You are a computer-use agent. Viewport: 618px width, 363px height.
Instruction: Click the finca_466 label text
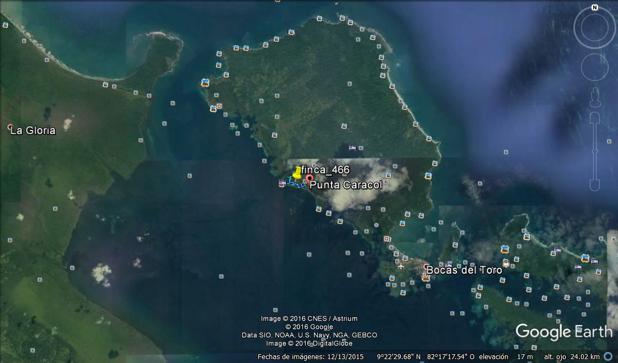pyautogui.click(x=325, y=170)
